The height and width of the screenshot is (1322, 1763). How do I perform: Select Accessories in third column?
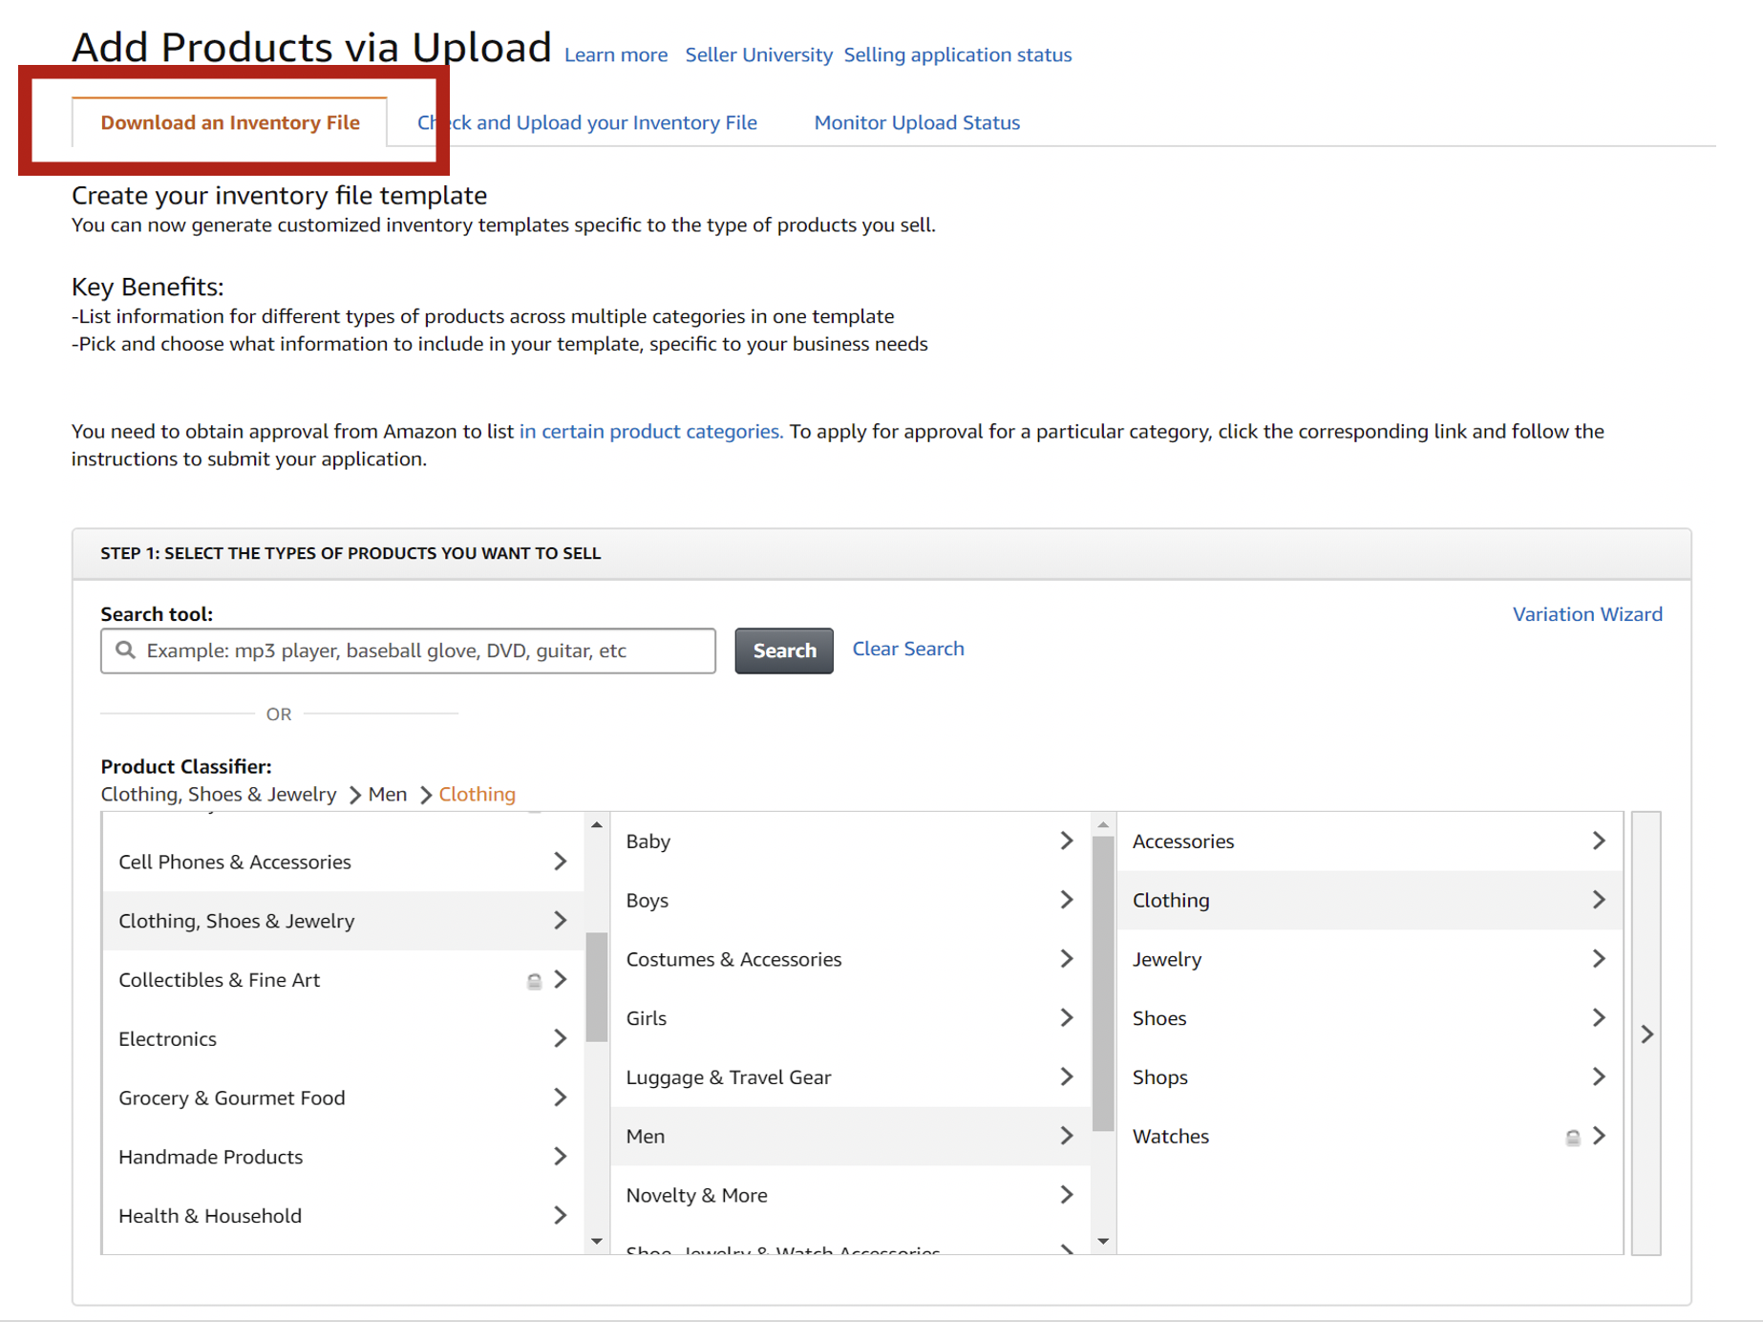(x=1370, y=842)
